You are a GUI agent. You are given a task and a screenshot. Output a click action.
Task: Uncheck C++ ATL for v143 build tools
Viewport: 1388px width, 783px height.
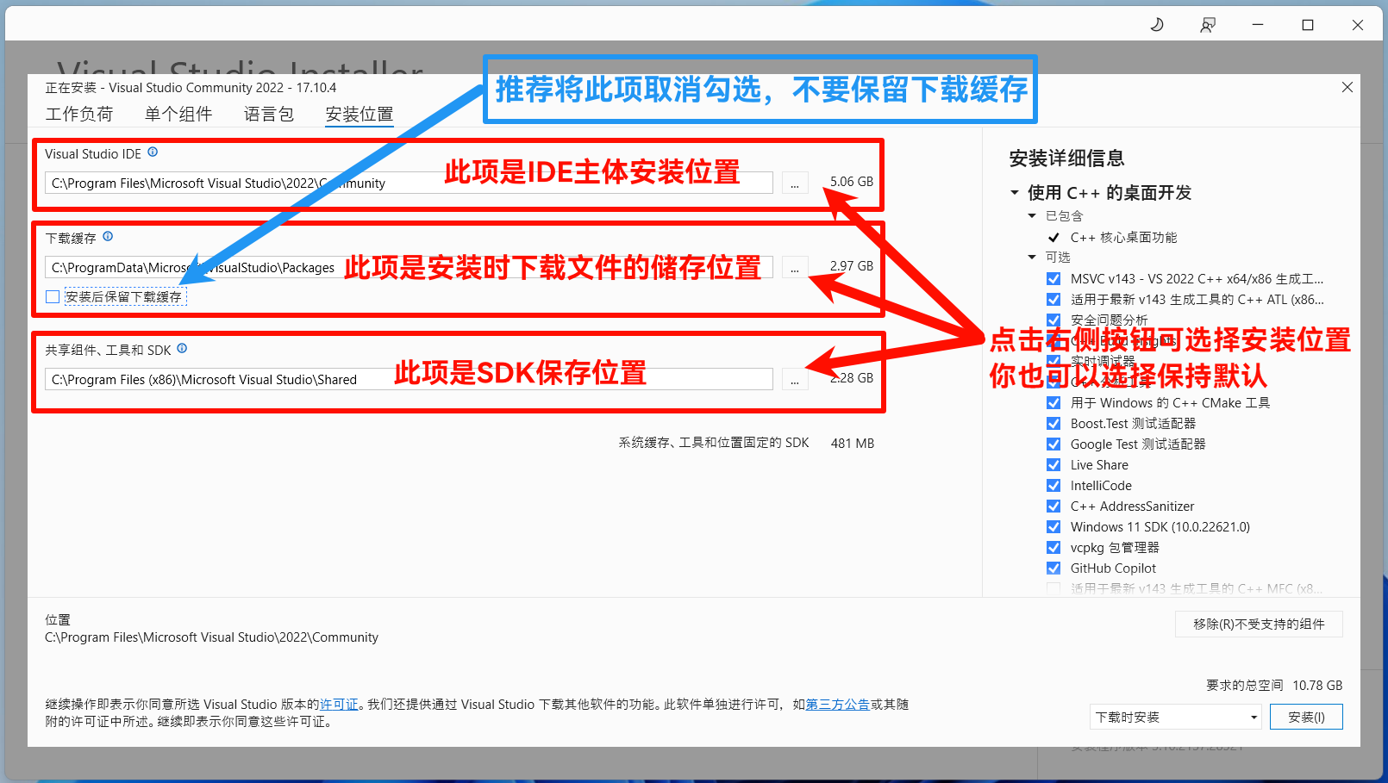tap(1054, 300)
